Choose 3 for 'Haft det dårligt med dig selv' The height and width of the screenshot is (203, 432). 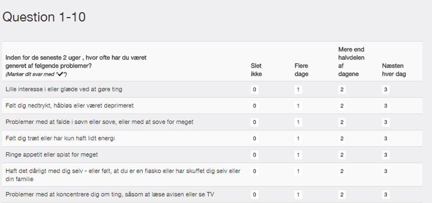tap(386, 172)
